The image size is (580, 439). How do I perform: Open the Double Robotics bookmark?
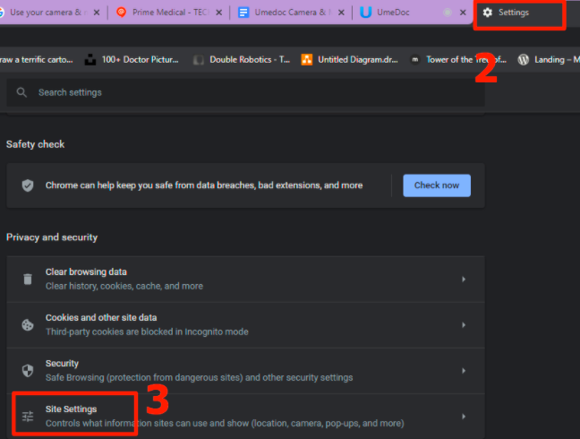(242, 60)
